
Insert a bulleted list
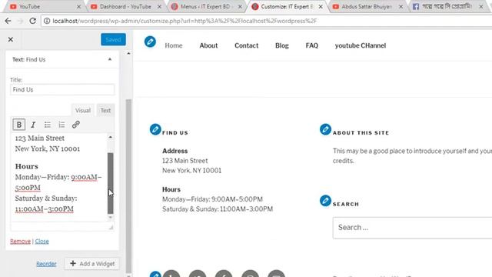[48, 125]
